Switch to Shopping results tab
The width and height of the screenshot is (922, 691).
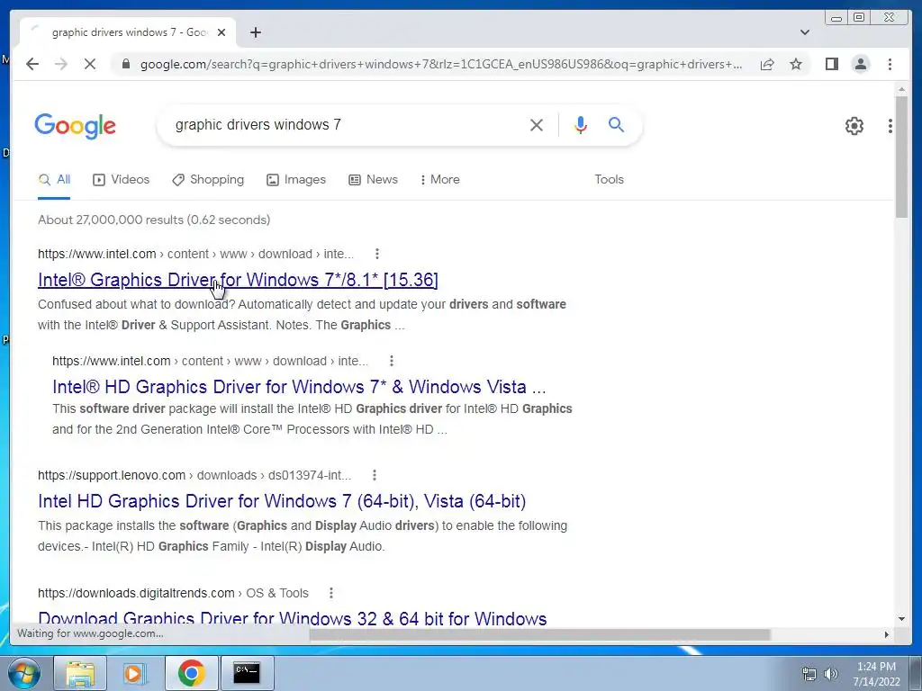(208, 180)
